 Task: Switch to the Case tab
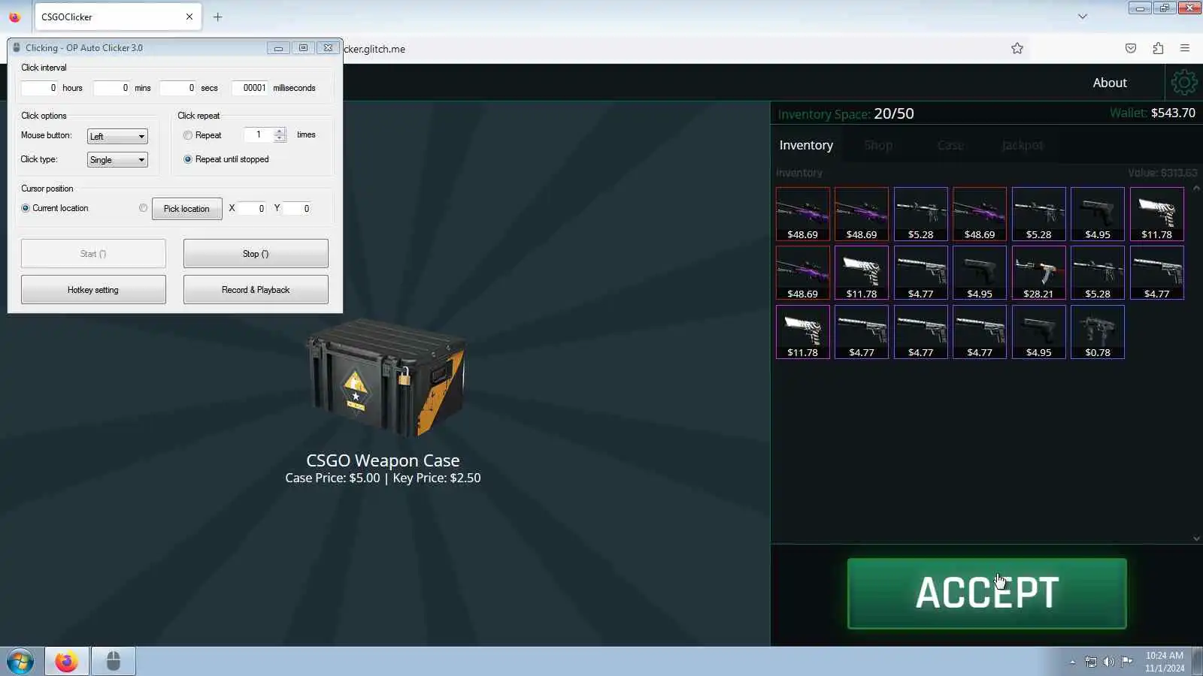click(950, 145)
